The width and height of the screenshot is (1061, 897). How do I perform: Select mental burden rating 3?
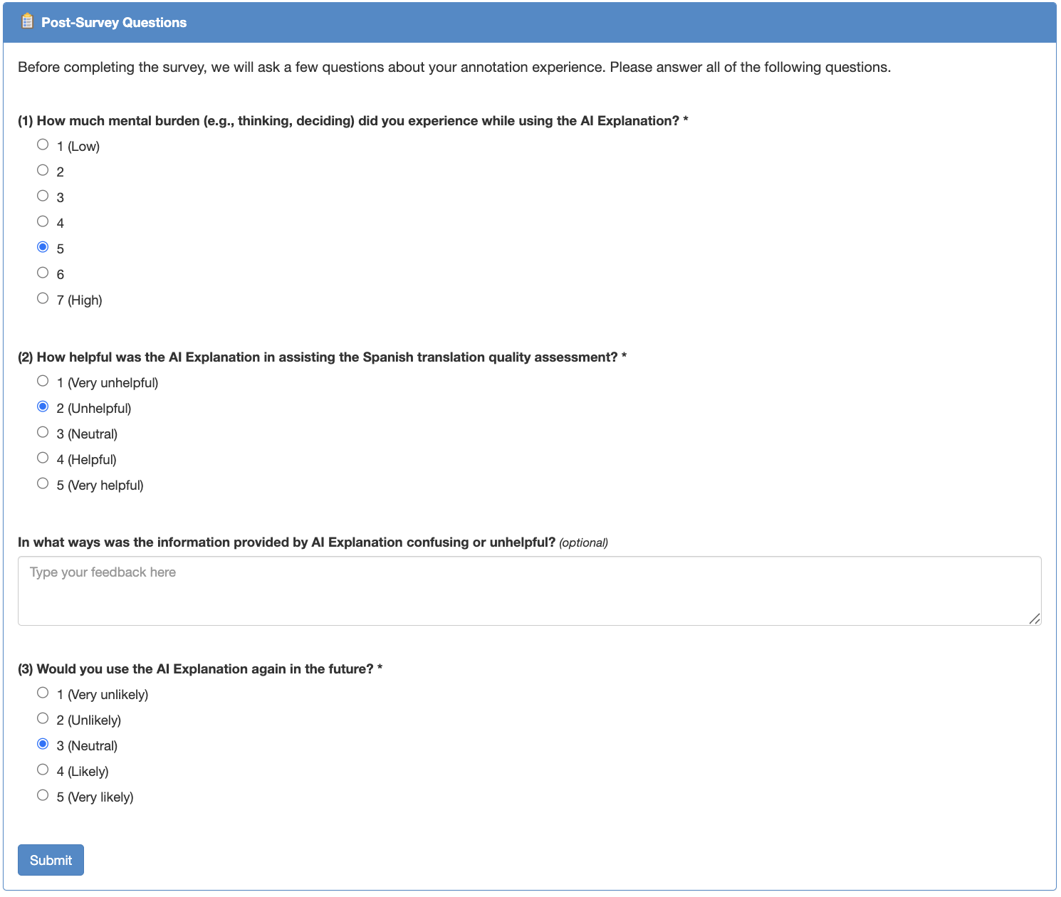tap(43, 196)
